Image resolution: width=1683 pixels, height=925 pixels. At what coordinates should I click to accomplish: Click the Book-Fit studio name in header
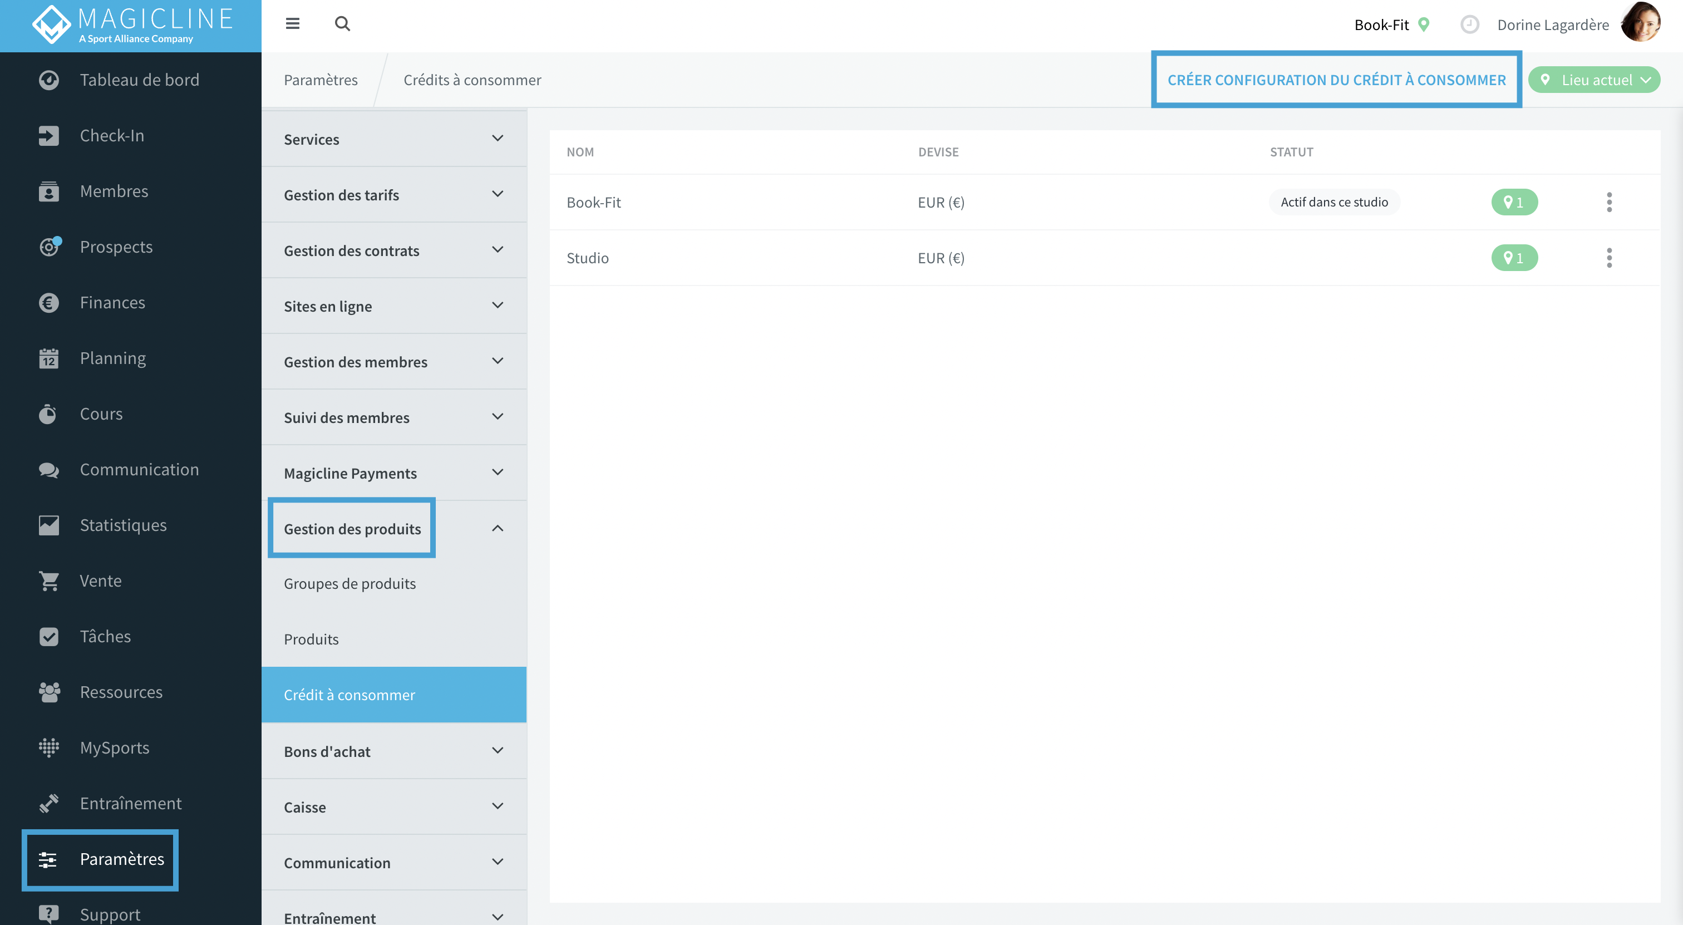[1381, 25]
